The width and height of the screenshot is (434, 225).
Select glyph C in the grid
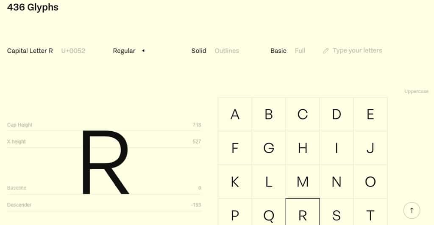303,114
